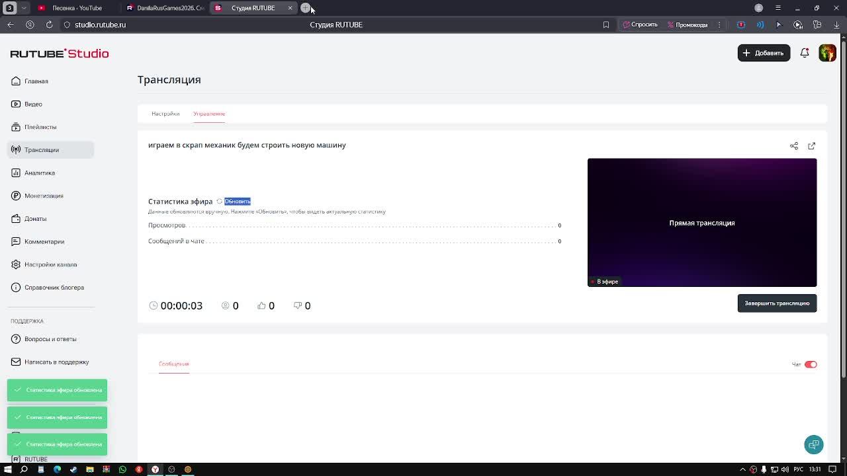Click the 00:00:03 stream duration
The height and width of the screenshot is (476, 847).
(181, 305)
